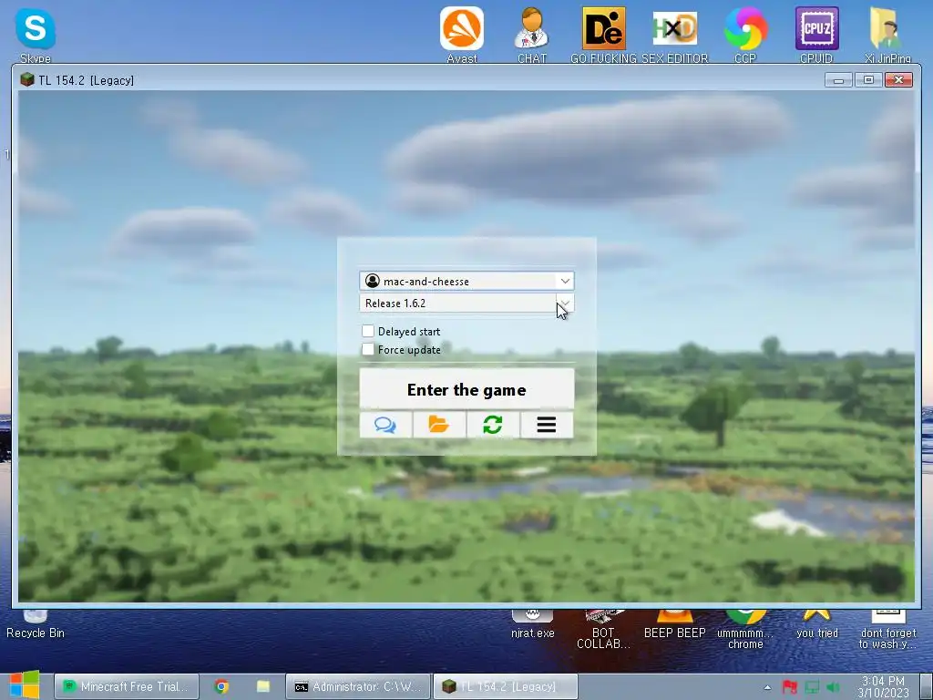Screen dimensions: 933x700
Task: Select the De editor desktop icon
Action: point(603,35)
